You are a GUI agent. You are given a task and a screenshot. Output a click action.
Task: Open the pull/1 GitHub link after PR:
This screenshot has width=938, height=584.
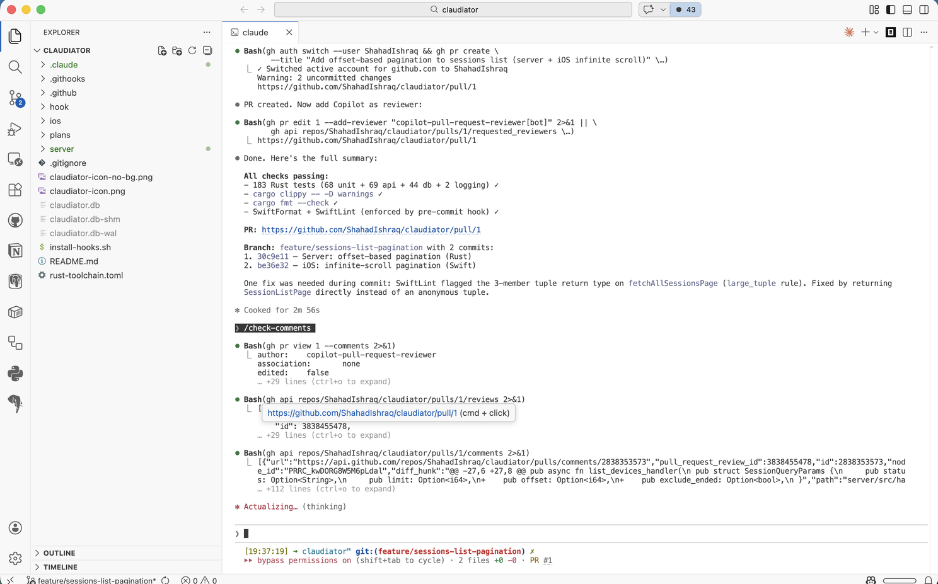tap(371, 230)
